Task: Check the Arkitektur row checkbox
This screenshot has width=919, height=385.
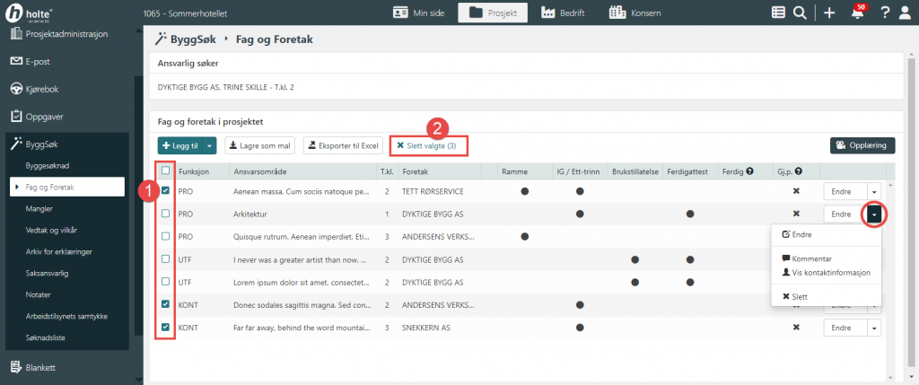Action: (165, 214)
